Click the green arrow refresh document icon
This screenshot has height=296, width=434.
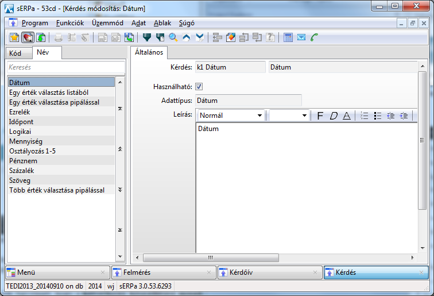pyautogui.click(x=41, y=37)
